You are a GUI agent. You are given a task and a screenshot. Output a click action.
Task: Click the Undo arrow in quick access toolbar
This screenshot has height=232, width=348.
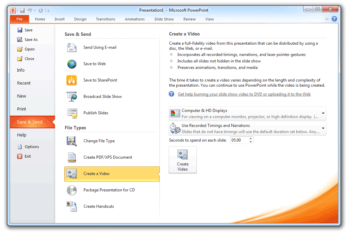click(x=30, y=10)
